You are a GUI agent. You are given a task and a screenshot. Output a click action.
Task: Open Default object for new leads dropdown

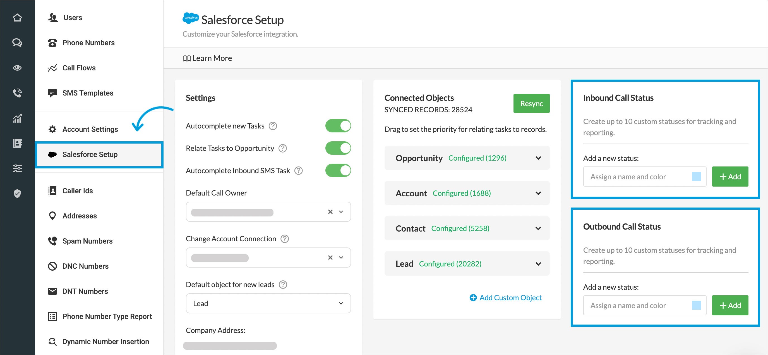268,303
